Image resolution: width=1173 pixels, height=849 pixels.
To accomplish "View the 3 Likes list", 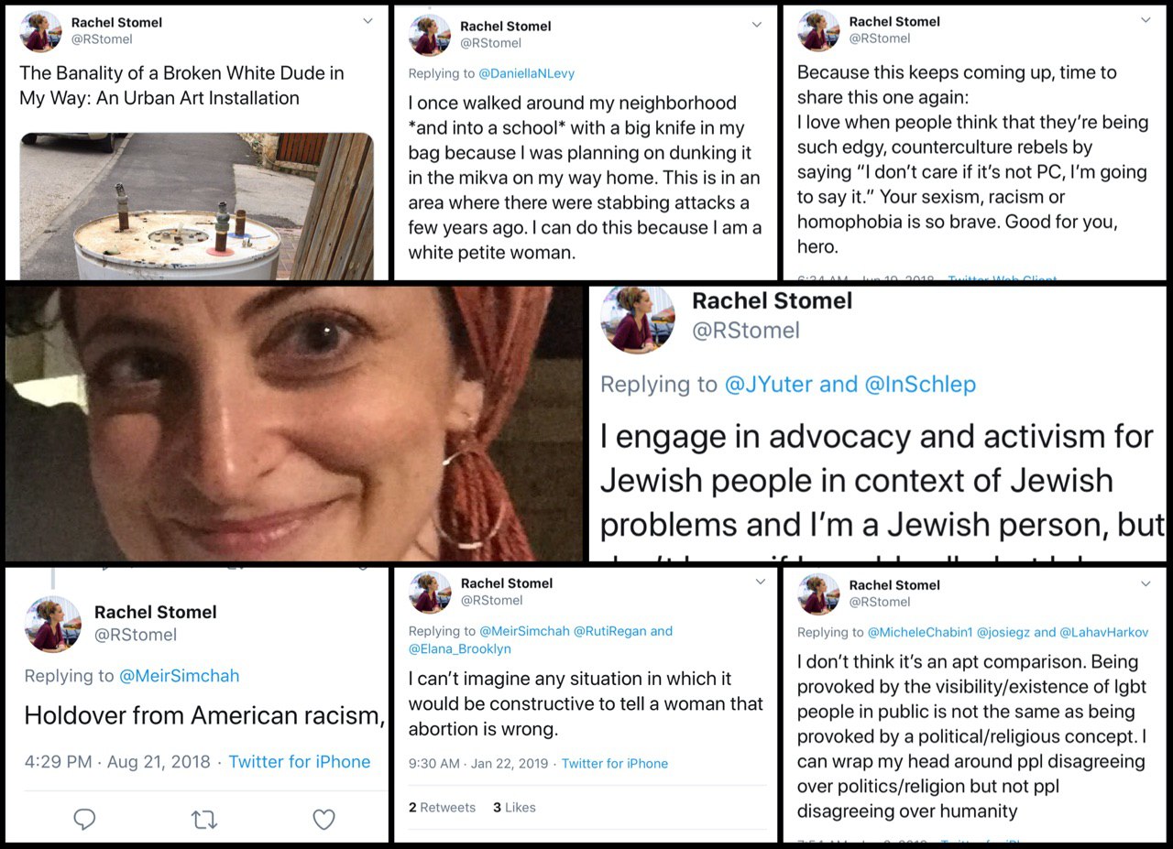I will pos(514,807).
